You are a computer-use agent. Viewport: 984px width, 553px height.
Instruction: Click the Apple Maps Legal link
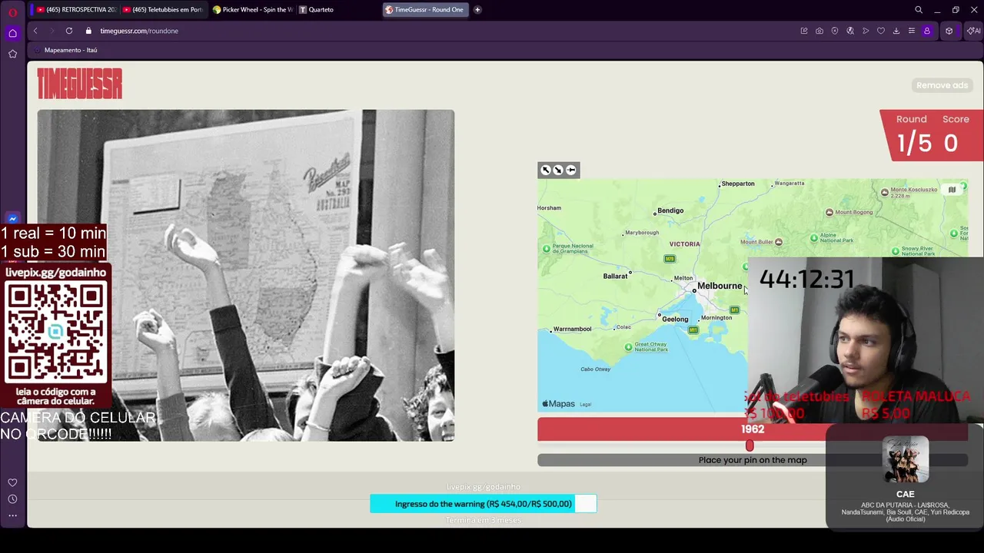(x=586, y=404)
